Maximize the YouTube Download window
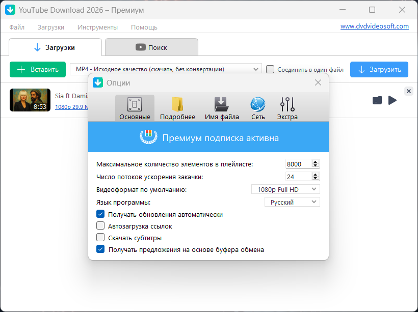 [372, 10]
